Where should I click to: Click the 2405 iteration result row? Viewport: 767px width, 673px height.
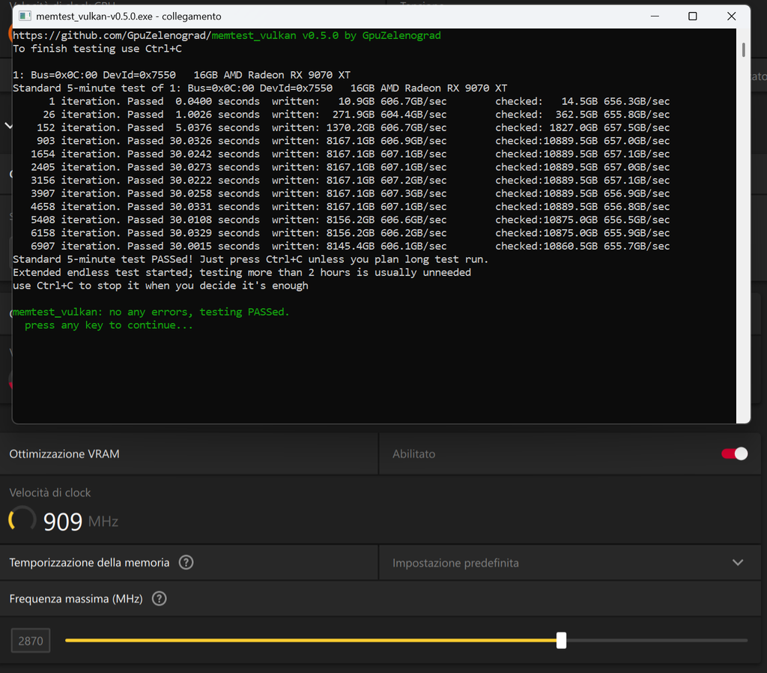(x=350, y=167)
